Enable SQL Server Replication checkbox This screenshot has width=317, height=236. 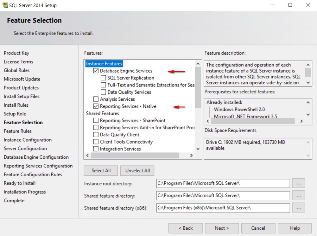pos(103,78)
